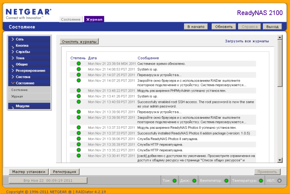290x194 pixels.
Task: Launch Мастер установки
Action: tap(28, 172)
